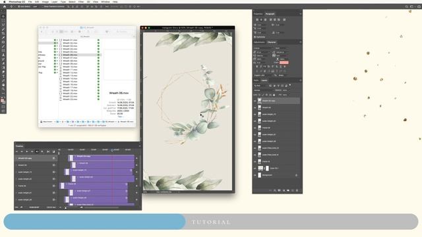
Task: Open the Window menu
Action: (x=105, y=1)
